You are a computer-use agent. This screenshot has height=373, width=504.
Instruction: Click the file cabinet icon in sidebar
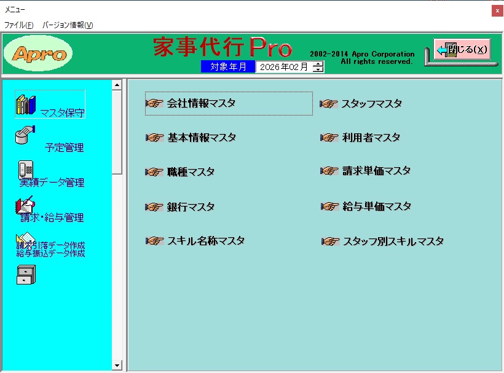pyautogui.click(x=25, y=276)
